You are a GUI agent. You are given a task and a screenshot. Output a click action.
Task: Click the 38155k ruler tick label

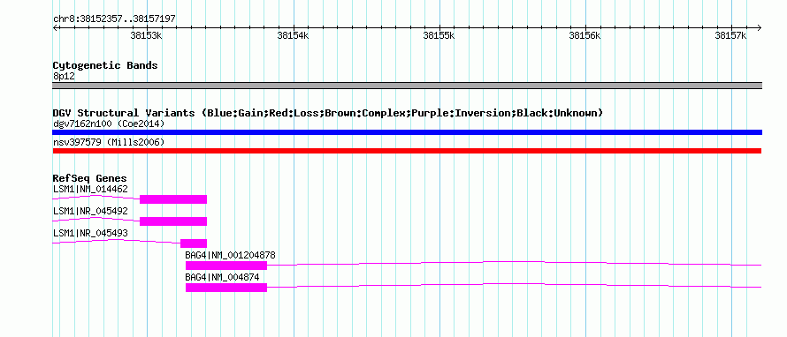pyautogui.click(x=439, y=35)
